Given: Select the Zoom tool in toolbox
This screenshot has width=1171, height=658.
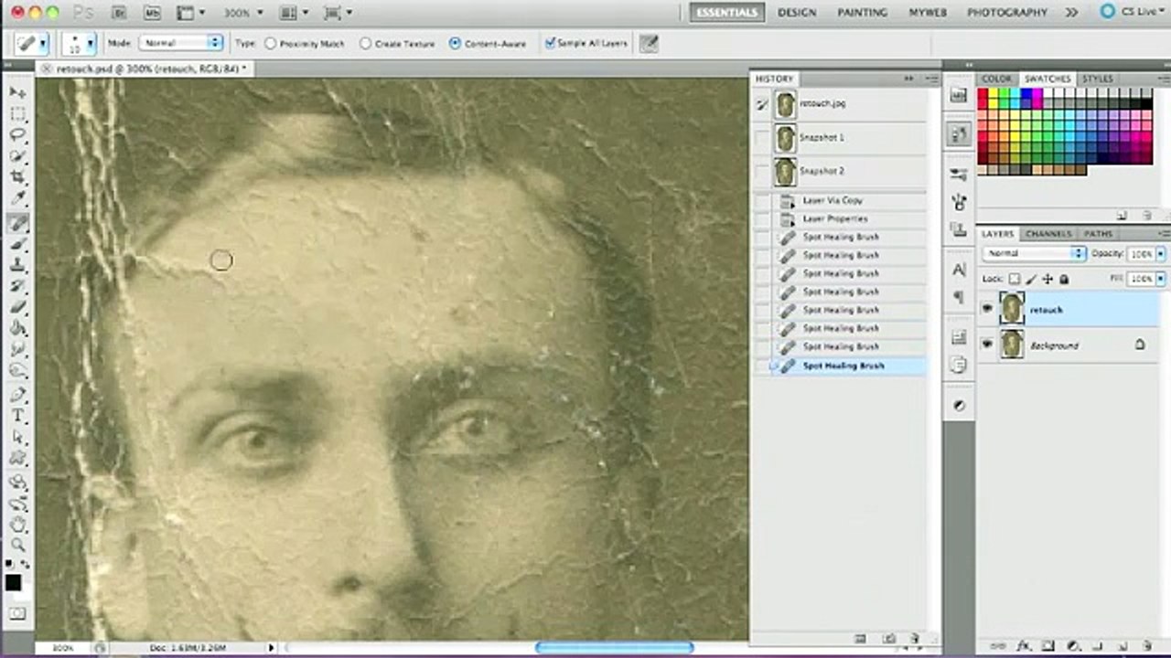Looking at the screenshot, I should pyautogui.click(x=18, y=546).
